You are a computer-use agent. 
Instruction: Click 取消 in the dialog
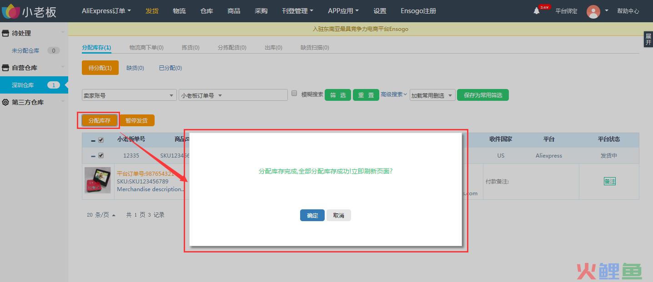pos(339,215)
